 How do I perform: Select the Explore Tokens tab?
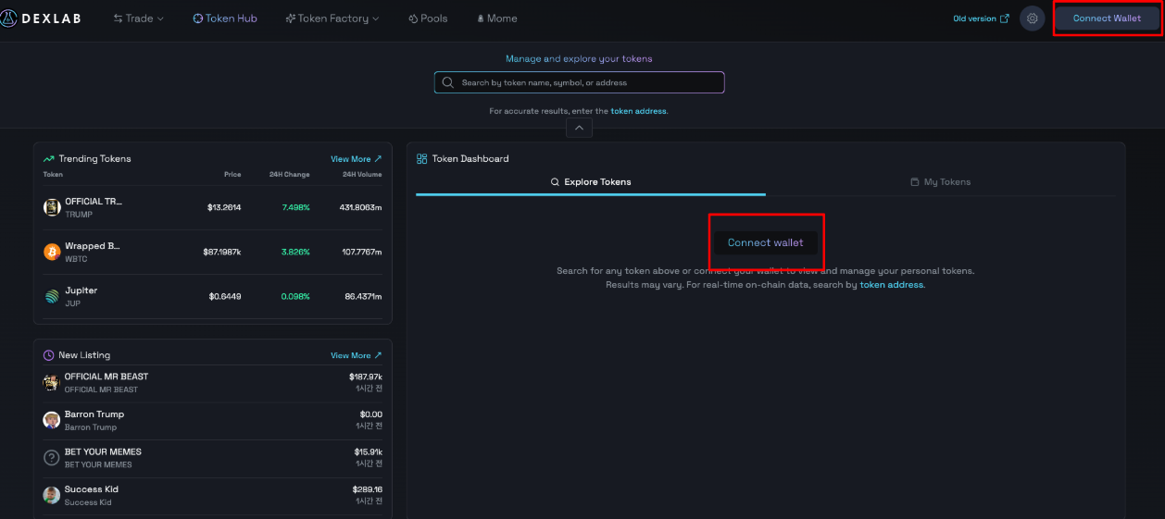(591, 182)
